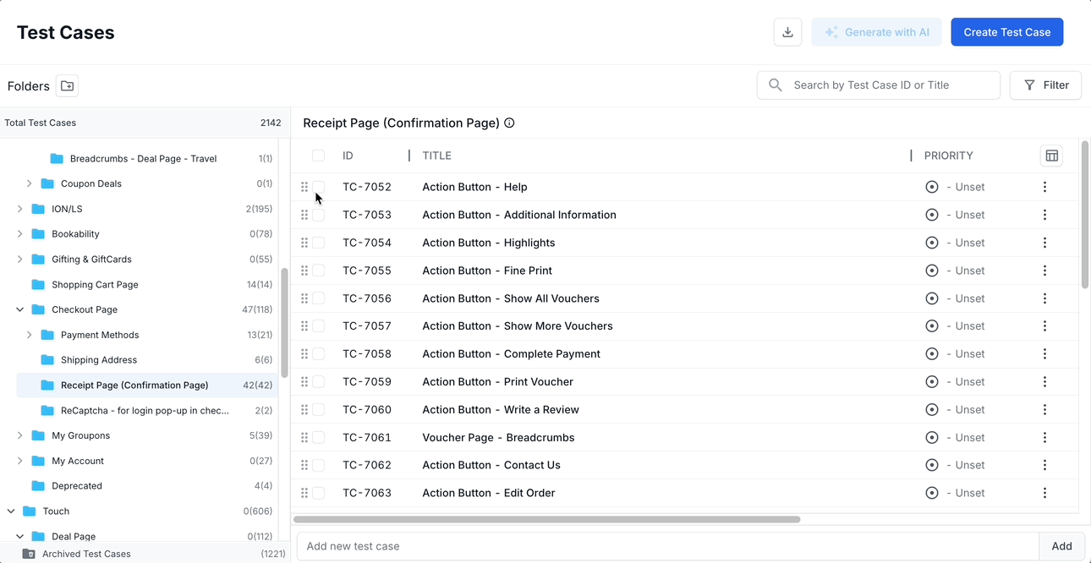
Task: Select checkbox for TC-7058 row
Action: click(318, 354)
